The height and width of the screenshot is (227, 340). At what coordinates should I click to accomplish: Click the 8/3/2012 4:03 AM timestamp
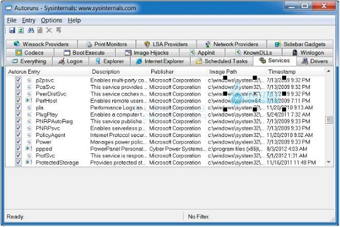[287, 148]
